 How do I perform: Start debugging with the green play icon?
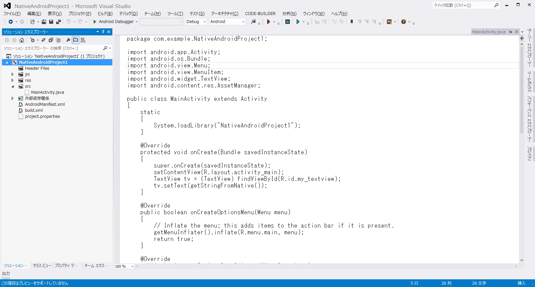(x=95, y=22)
